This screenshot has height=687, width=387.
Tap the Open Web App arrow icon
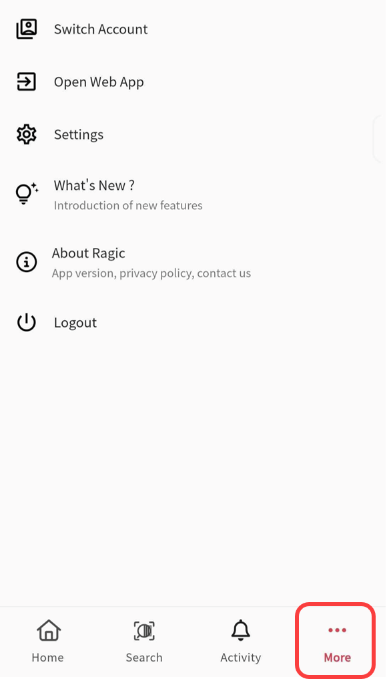click(x=26, y=82)
